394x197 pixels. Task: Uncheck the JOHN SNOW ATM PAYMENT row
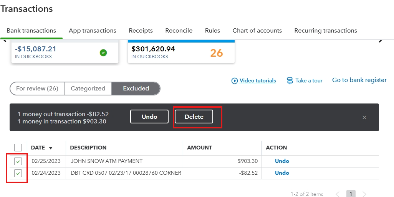point(18,161)
